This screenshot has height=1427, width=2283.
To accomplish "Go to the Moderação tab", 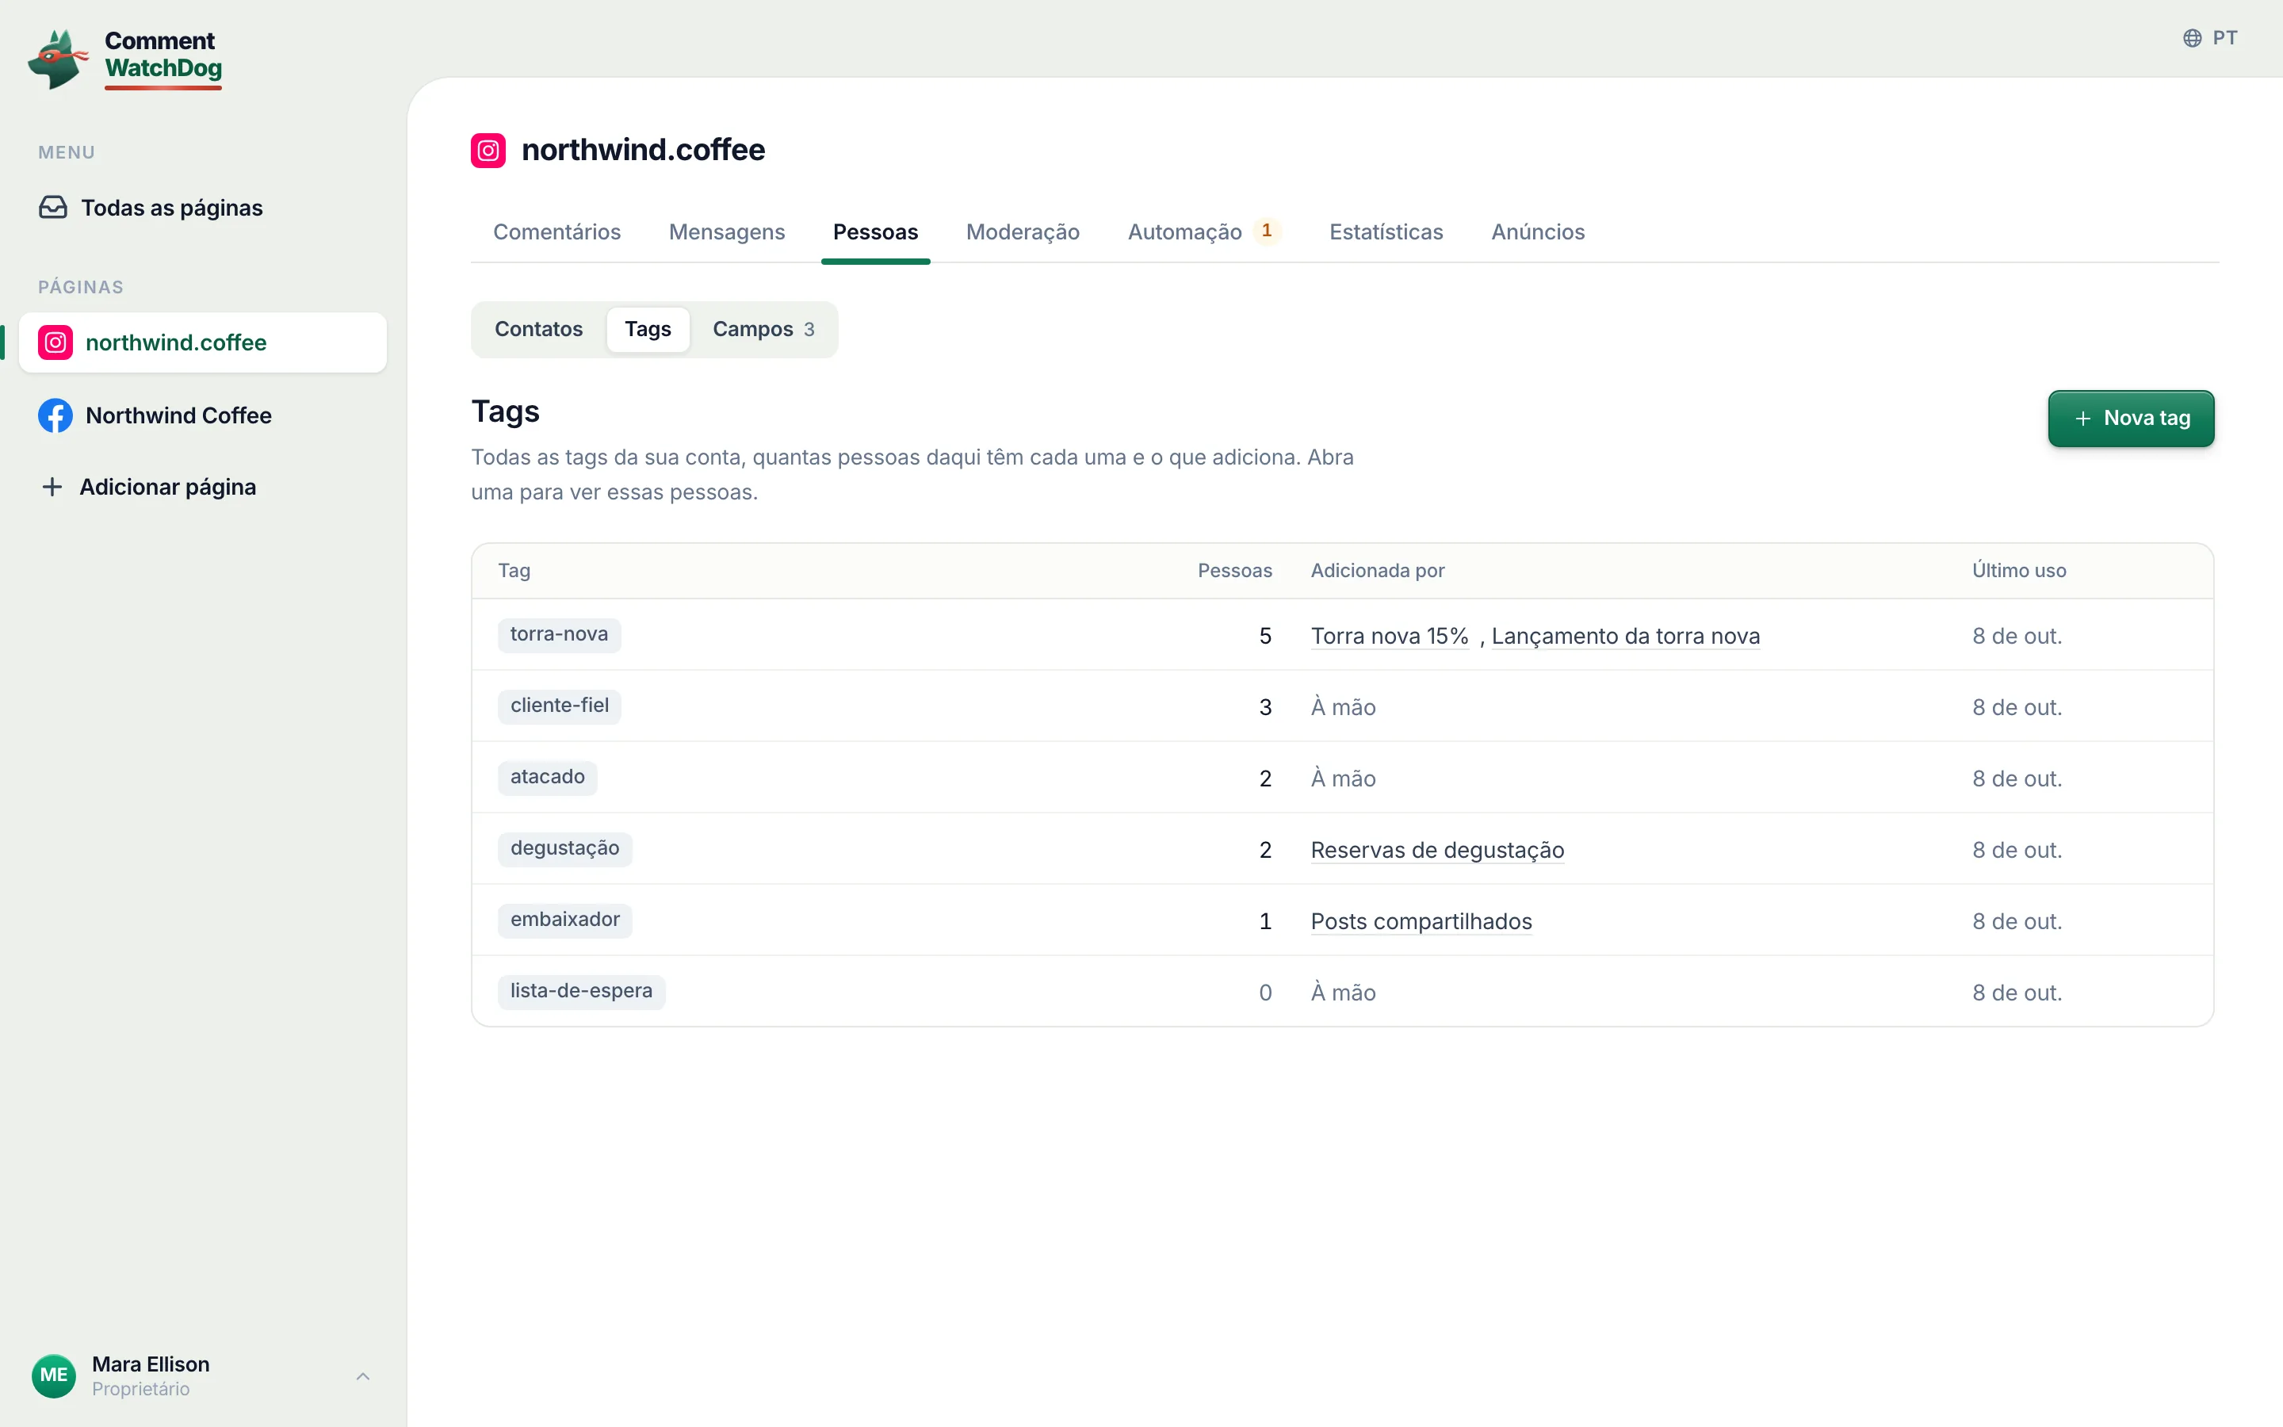I will 1023,232.
